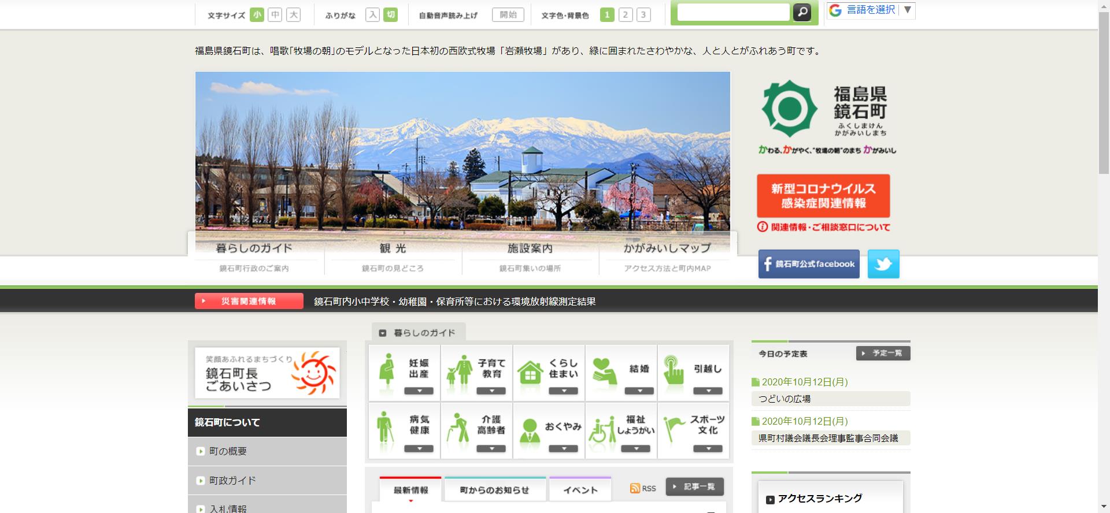This screenshot has width=1110, height=513.
Task: Click the main mountain landscape hero image
Action: click(462, 151)
